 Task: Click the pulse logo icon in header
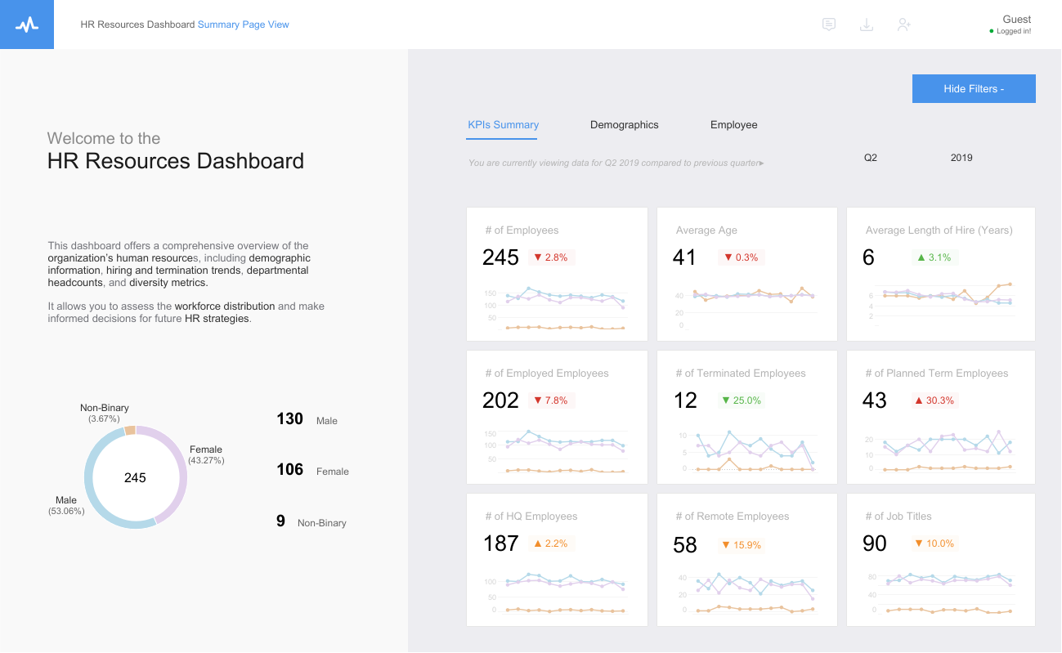[27, 25]
